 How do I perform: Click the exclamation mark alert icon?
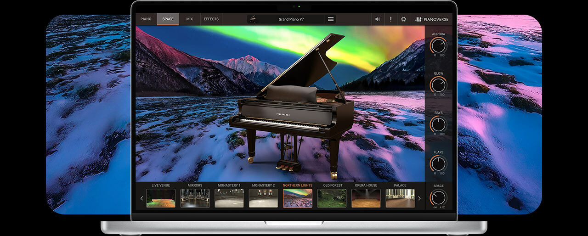(390, 19)
